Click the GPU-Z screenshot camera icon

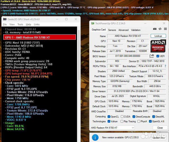155,29
